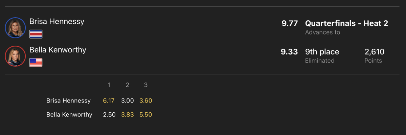Select wave column header 3
This screenshot has width=406, height=135.
click(146, 85)
